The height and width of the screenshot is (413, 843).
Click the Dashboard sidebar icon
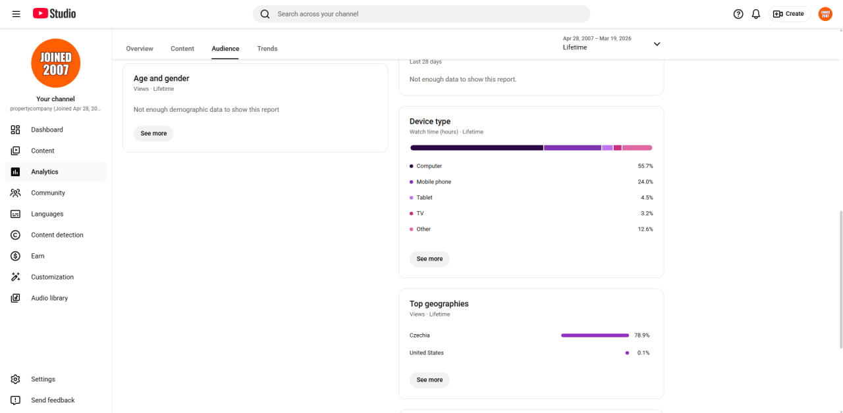point(16,130)
